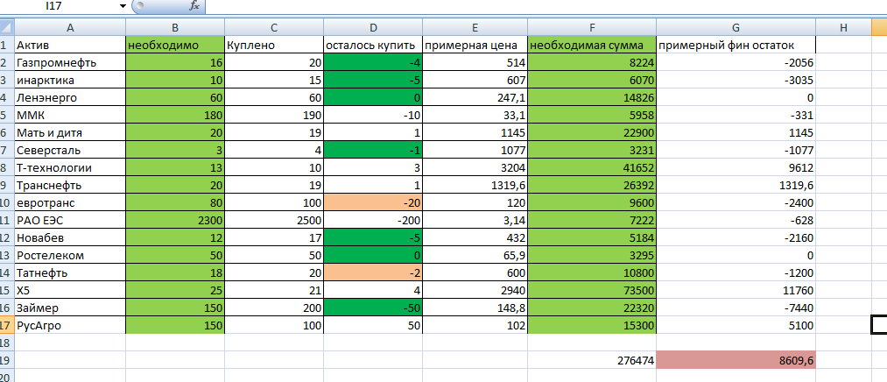The height and width of the screenshot is (382, 887).
Task: Select column D header
Action: click(373, 27)
